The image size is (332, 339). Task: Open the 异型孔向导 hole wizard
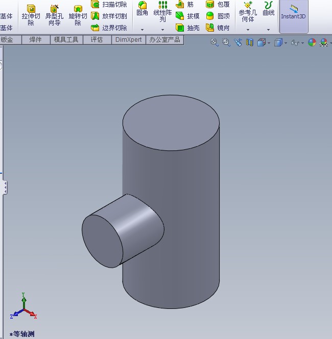point(54,15)
